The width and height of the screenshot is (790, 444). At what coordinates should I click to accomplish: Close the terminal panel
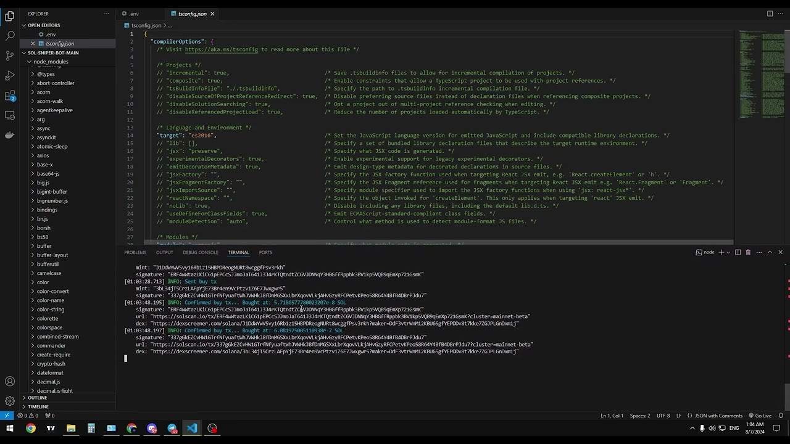780,252
